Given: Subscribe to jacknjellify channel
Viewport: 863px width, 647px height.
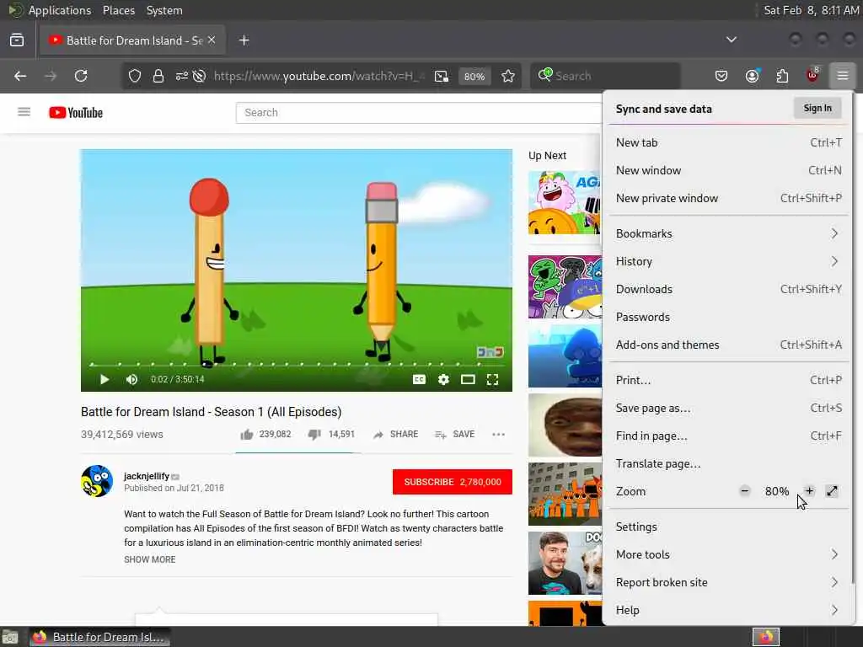Looking at the screenshot, I should [x=453, y=482].
